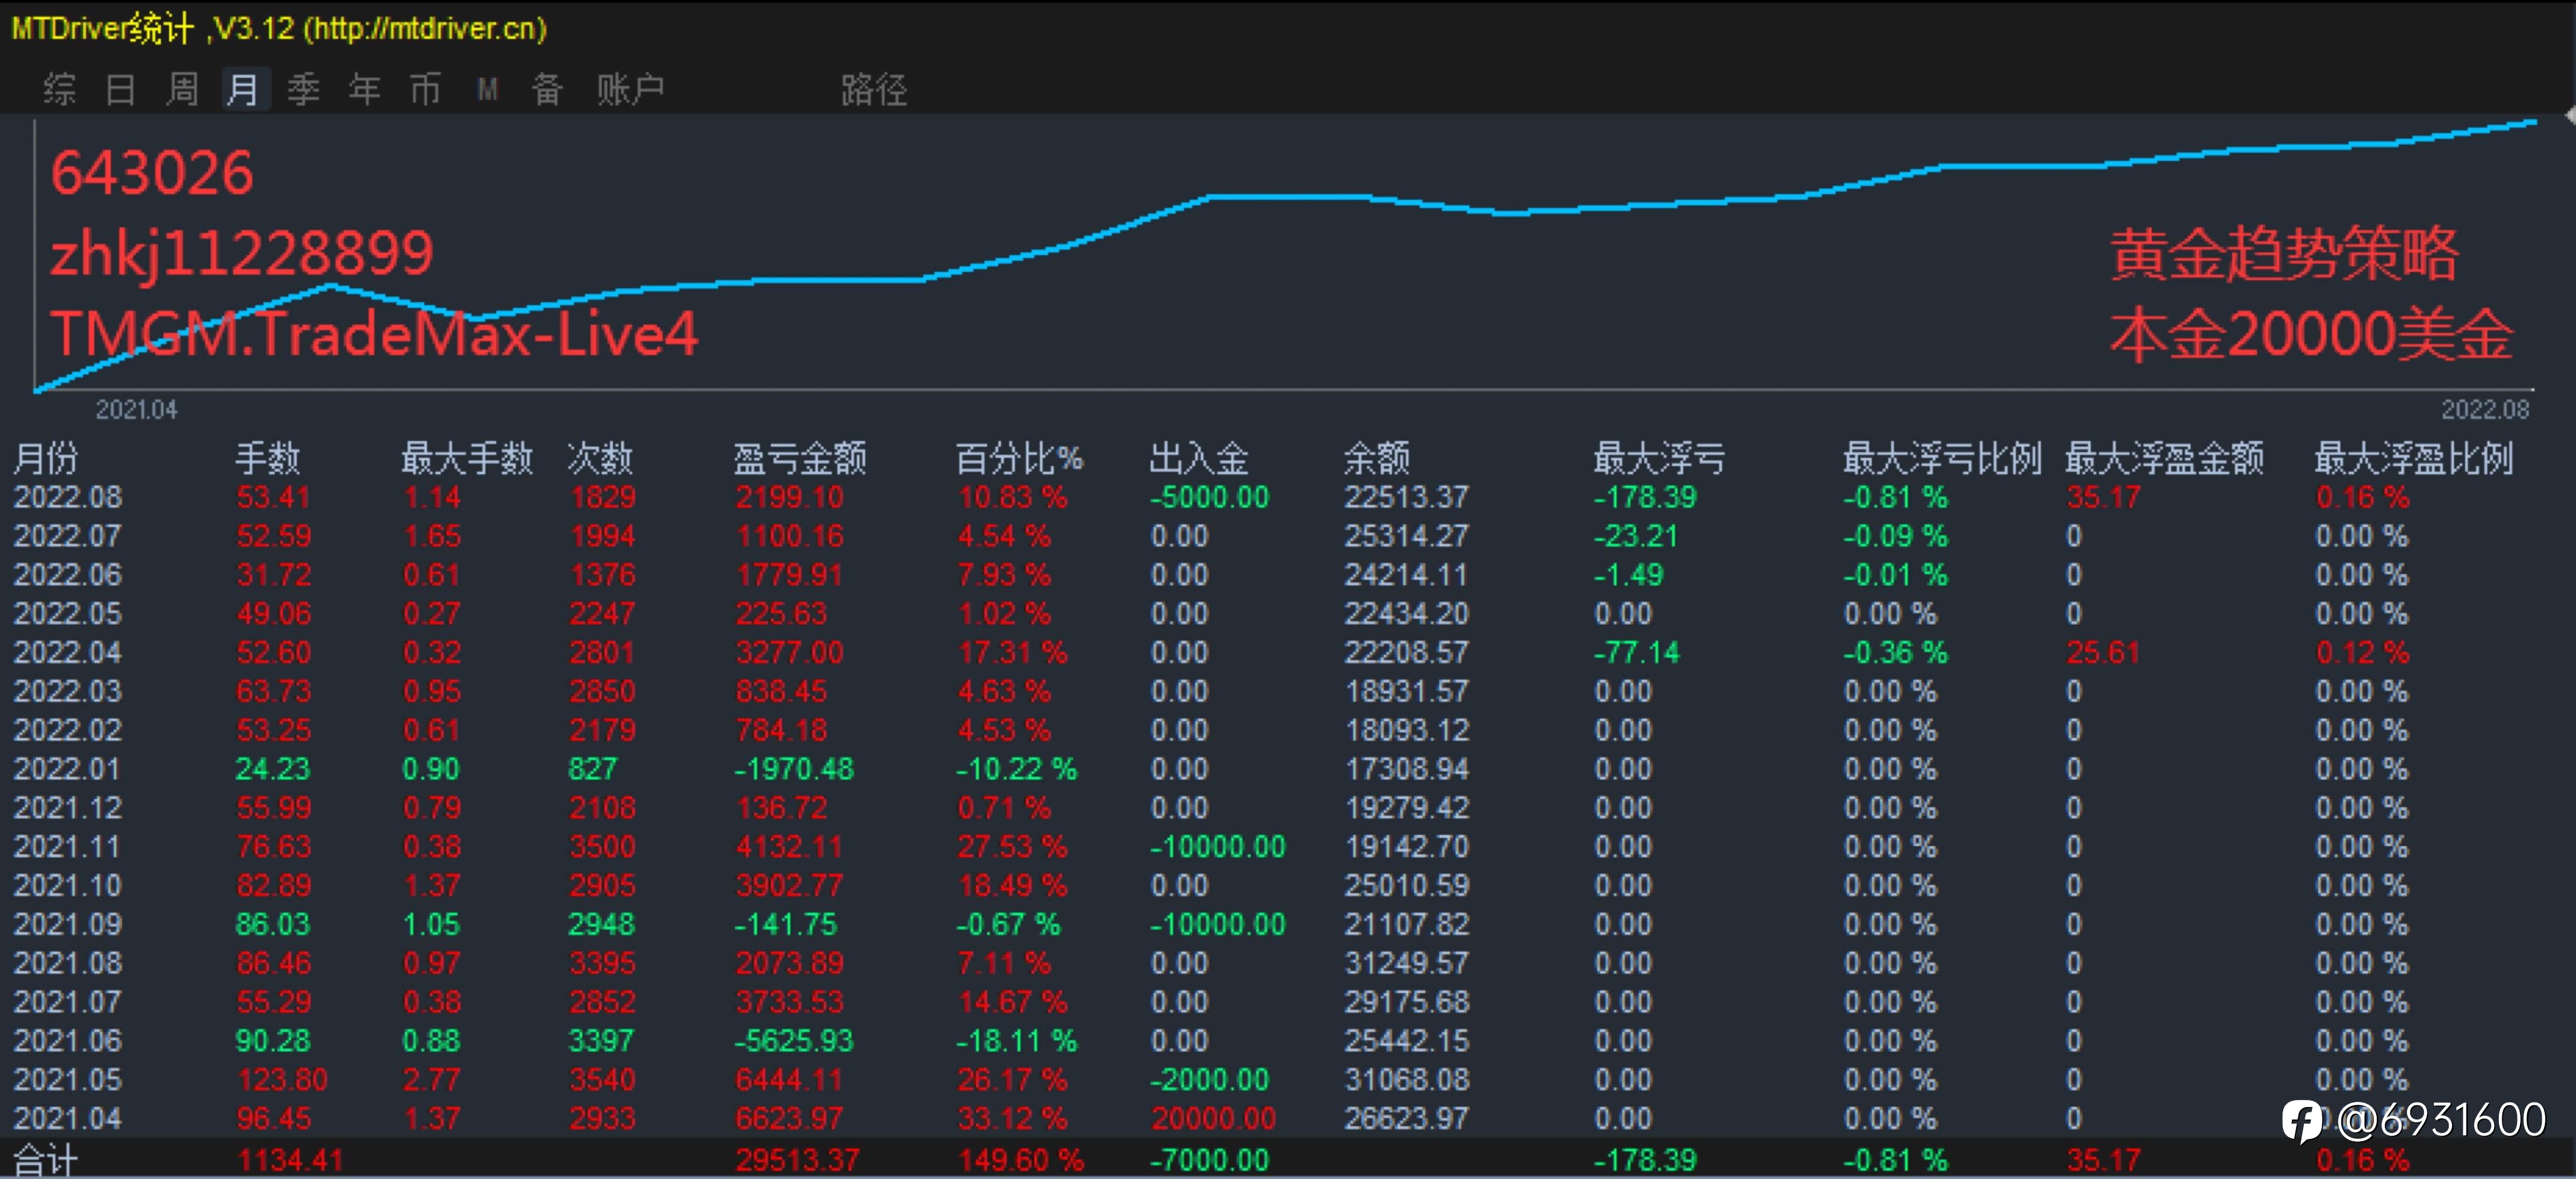Click percentage value 33.12 %
The width and height of the screenshot is (2576, 1179).
click(1012, 1118)
